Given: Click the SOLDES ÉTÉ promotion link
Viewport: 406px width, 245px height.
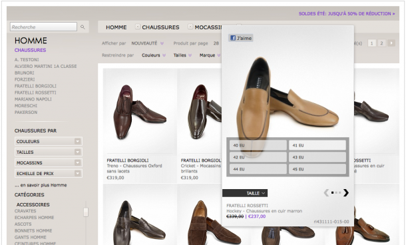Looking at the screenshot, I should [x=347, y=13].
